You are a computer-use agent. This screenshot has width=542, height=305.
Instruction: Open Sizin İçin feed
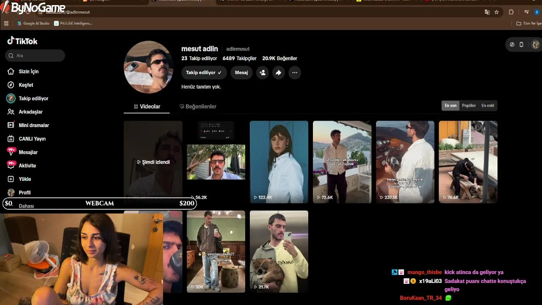click(29, 72)
